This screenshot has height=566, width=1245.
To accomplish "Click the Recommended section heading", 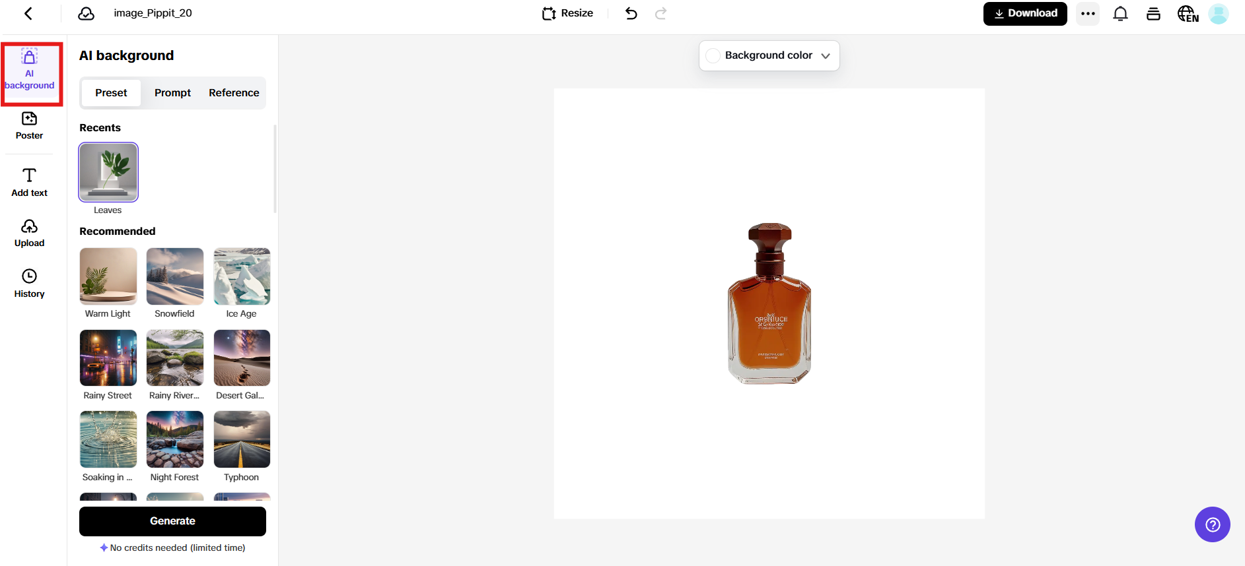I will (x=118, y=232).
